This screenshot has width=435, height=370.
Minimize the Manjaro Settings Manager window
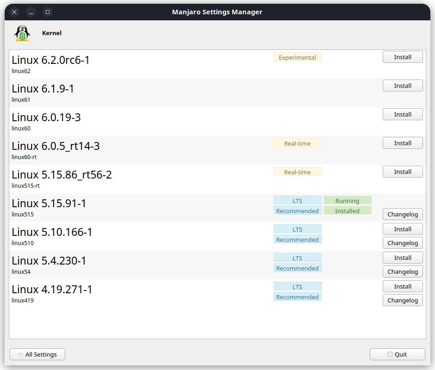(31, 12)
